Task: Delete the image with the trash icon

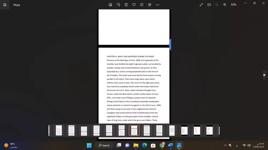Action: (126, 5)
